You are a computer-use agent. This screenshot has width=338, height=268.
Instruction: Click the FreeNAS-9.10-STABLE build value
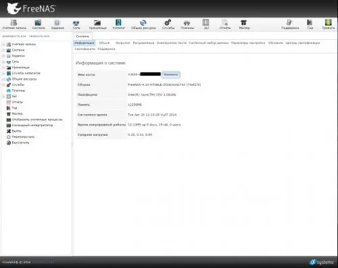[164, 84]
